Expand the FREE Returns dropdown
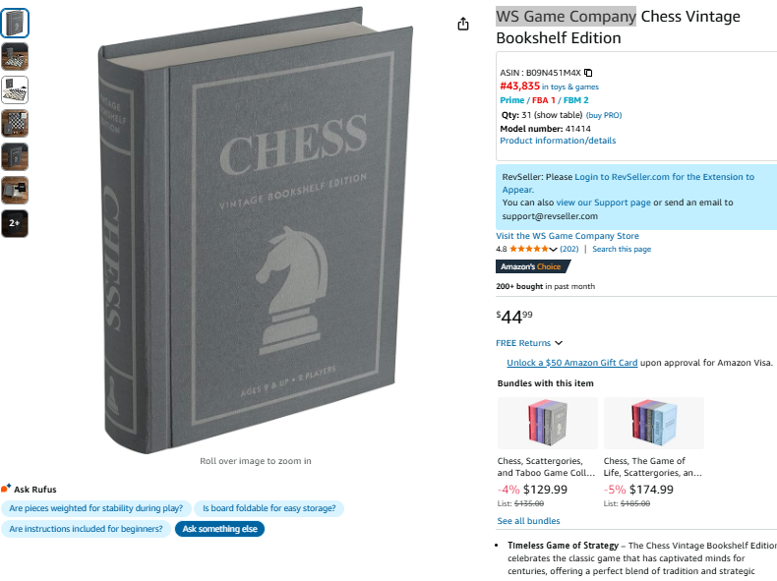The width and height of the screenshot is (777, 581). [x=559, y=343]
